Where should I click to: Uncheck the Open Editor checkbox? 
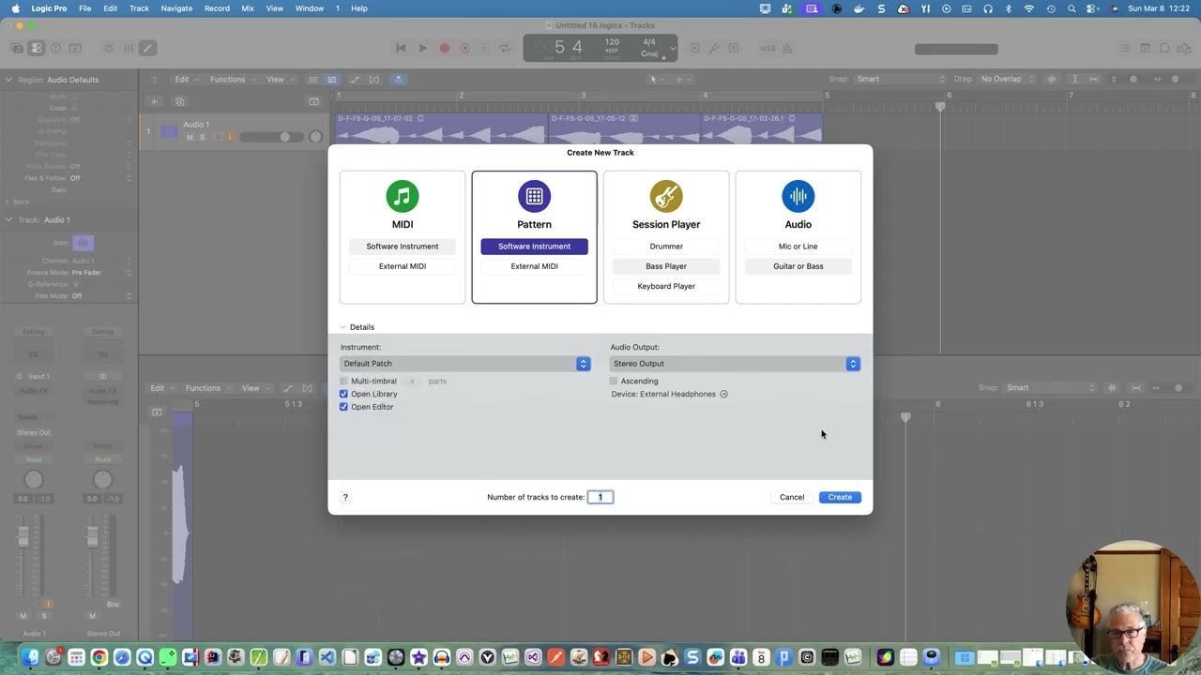[x=343, y=407]
